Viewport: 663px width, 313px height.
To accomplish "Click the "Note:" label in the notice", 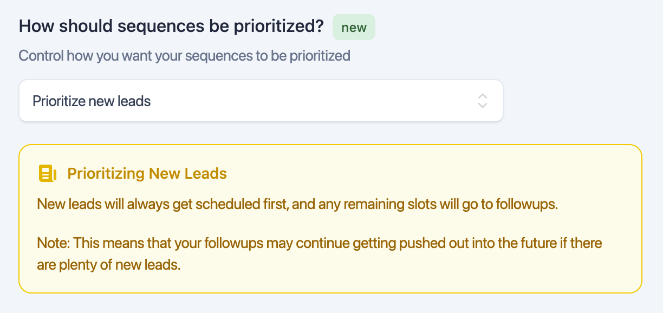I will [x=54, y=242].
